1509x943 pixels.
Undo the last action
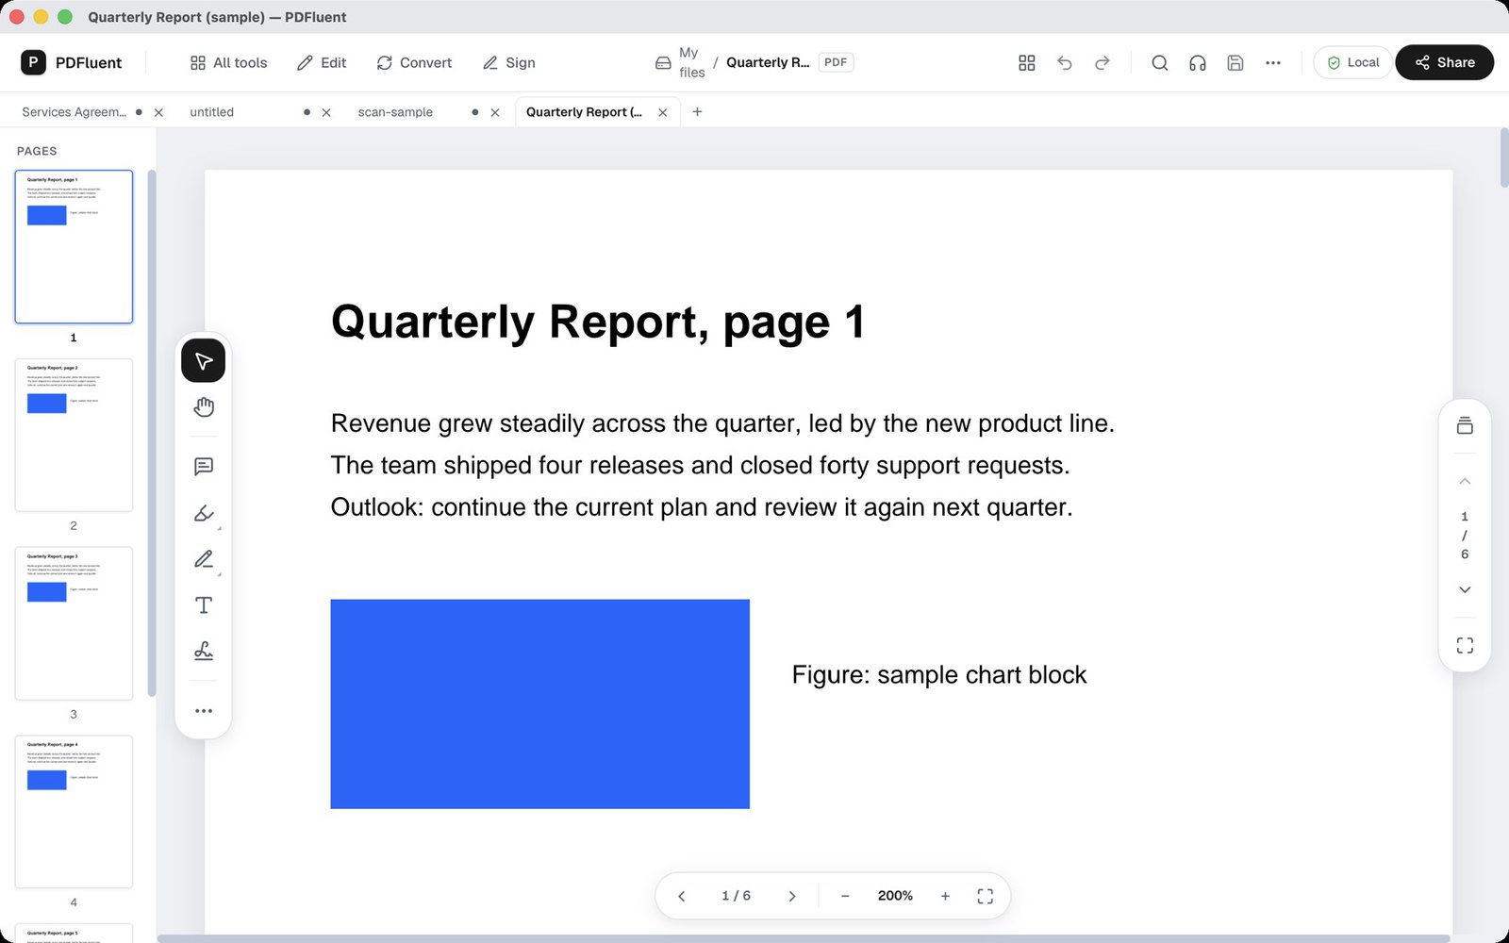click(x=1065, y=62)
